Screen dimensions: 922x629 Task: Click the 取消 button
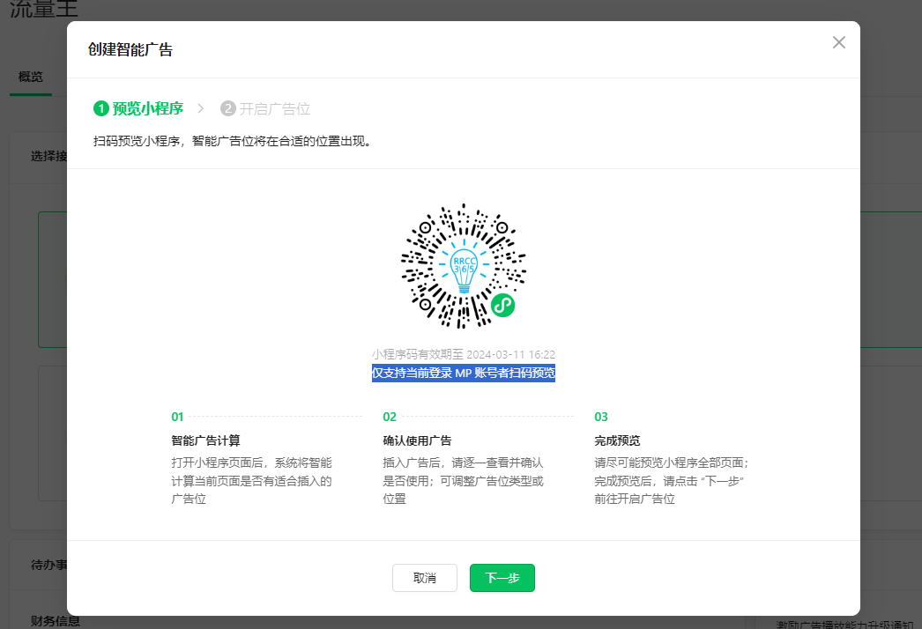coord(425,578)
